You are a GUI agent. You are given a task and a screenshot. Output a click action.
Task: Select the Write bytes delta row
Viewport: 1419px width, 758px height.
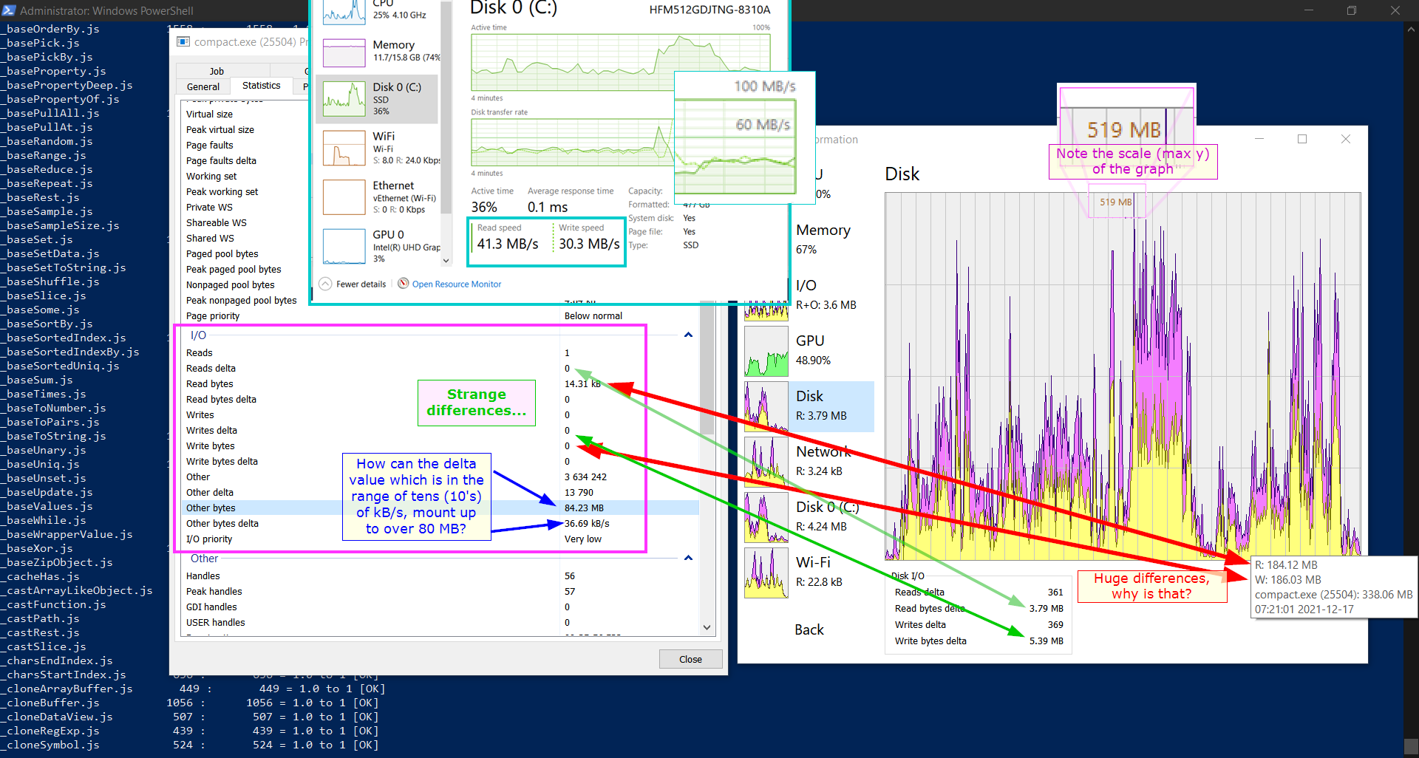point(440,461)
